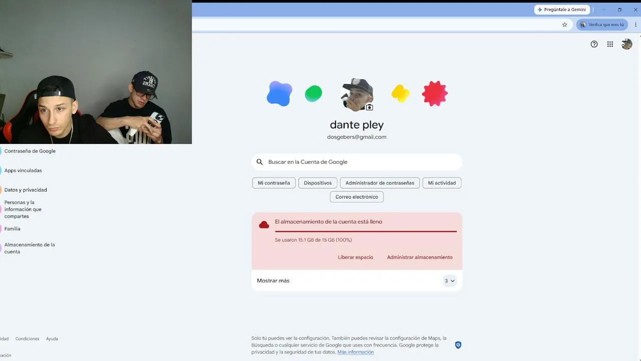
Task: Open Personas y la información que compartes
Action: pyautogui.click(x=23, y=210)
